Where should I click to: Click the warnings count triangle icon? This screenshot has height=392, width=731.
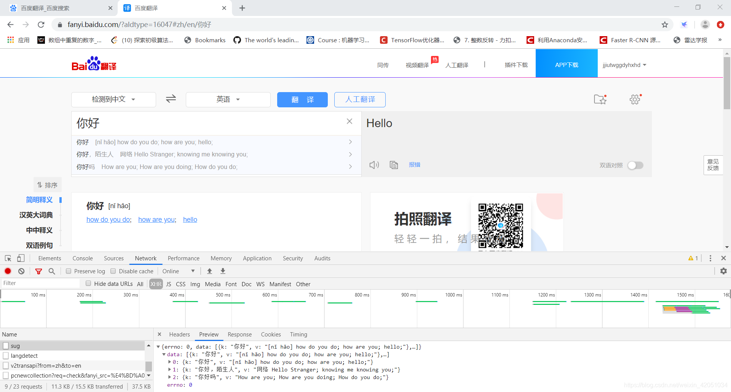click(x=691, y=258)
